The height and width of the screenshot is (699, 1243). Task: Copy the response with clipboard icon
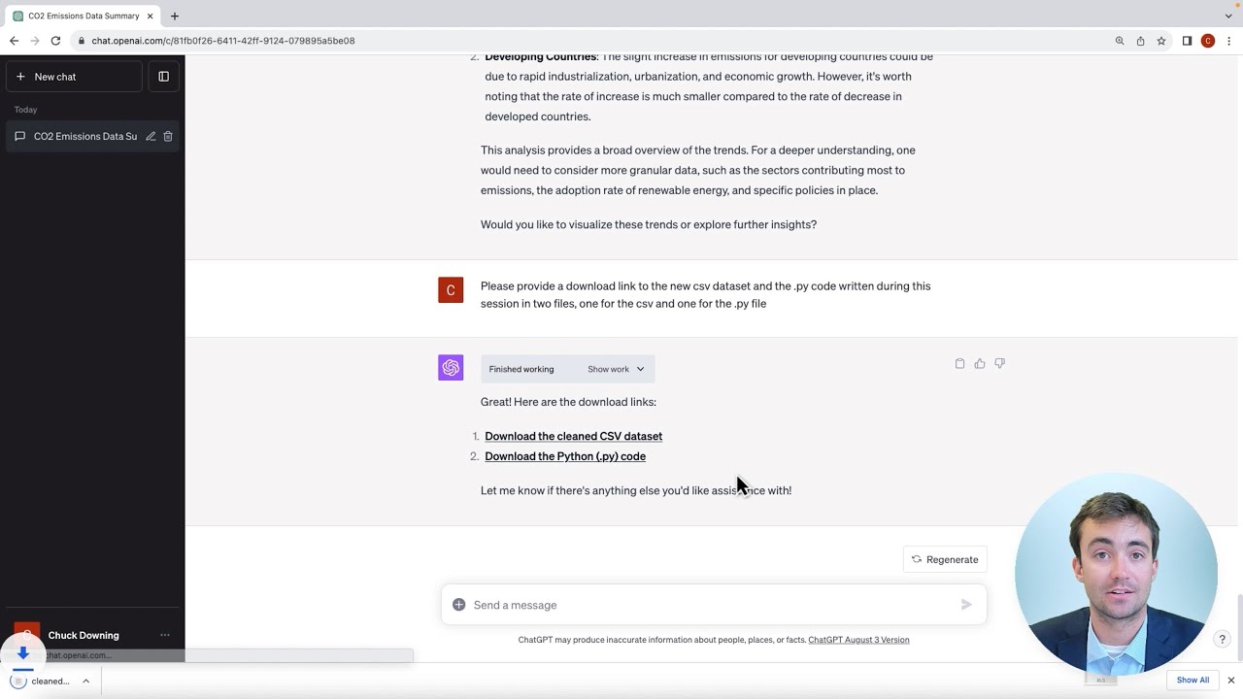pos(959,363)
